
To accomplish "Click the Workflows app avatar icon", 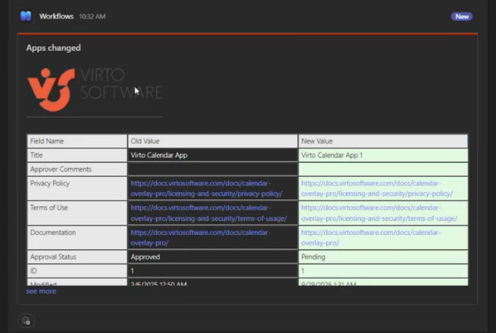I will [25, 16].
